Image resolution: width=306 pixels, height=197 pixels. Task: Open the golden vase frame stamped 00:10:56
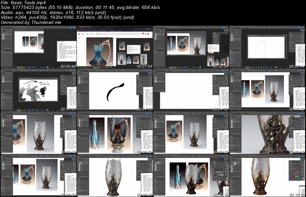point(267,175)
